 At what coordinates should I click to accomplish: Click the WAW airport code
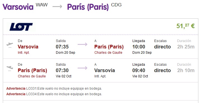click(42, 5)
